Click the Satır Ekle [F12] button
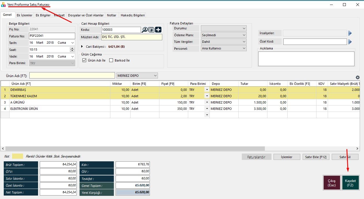 coord(316,157)
